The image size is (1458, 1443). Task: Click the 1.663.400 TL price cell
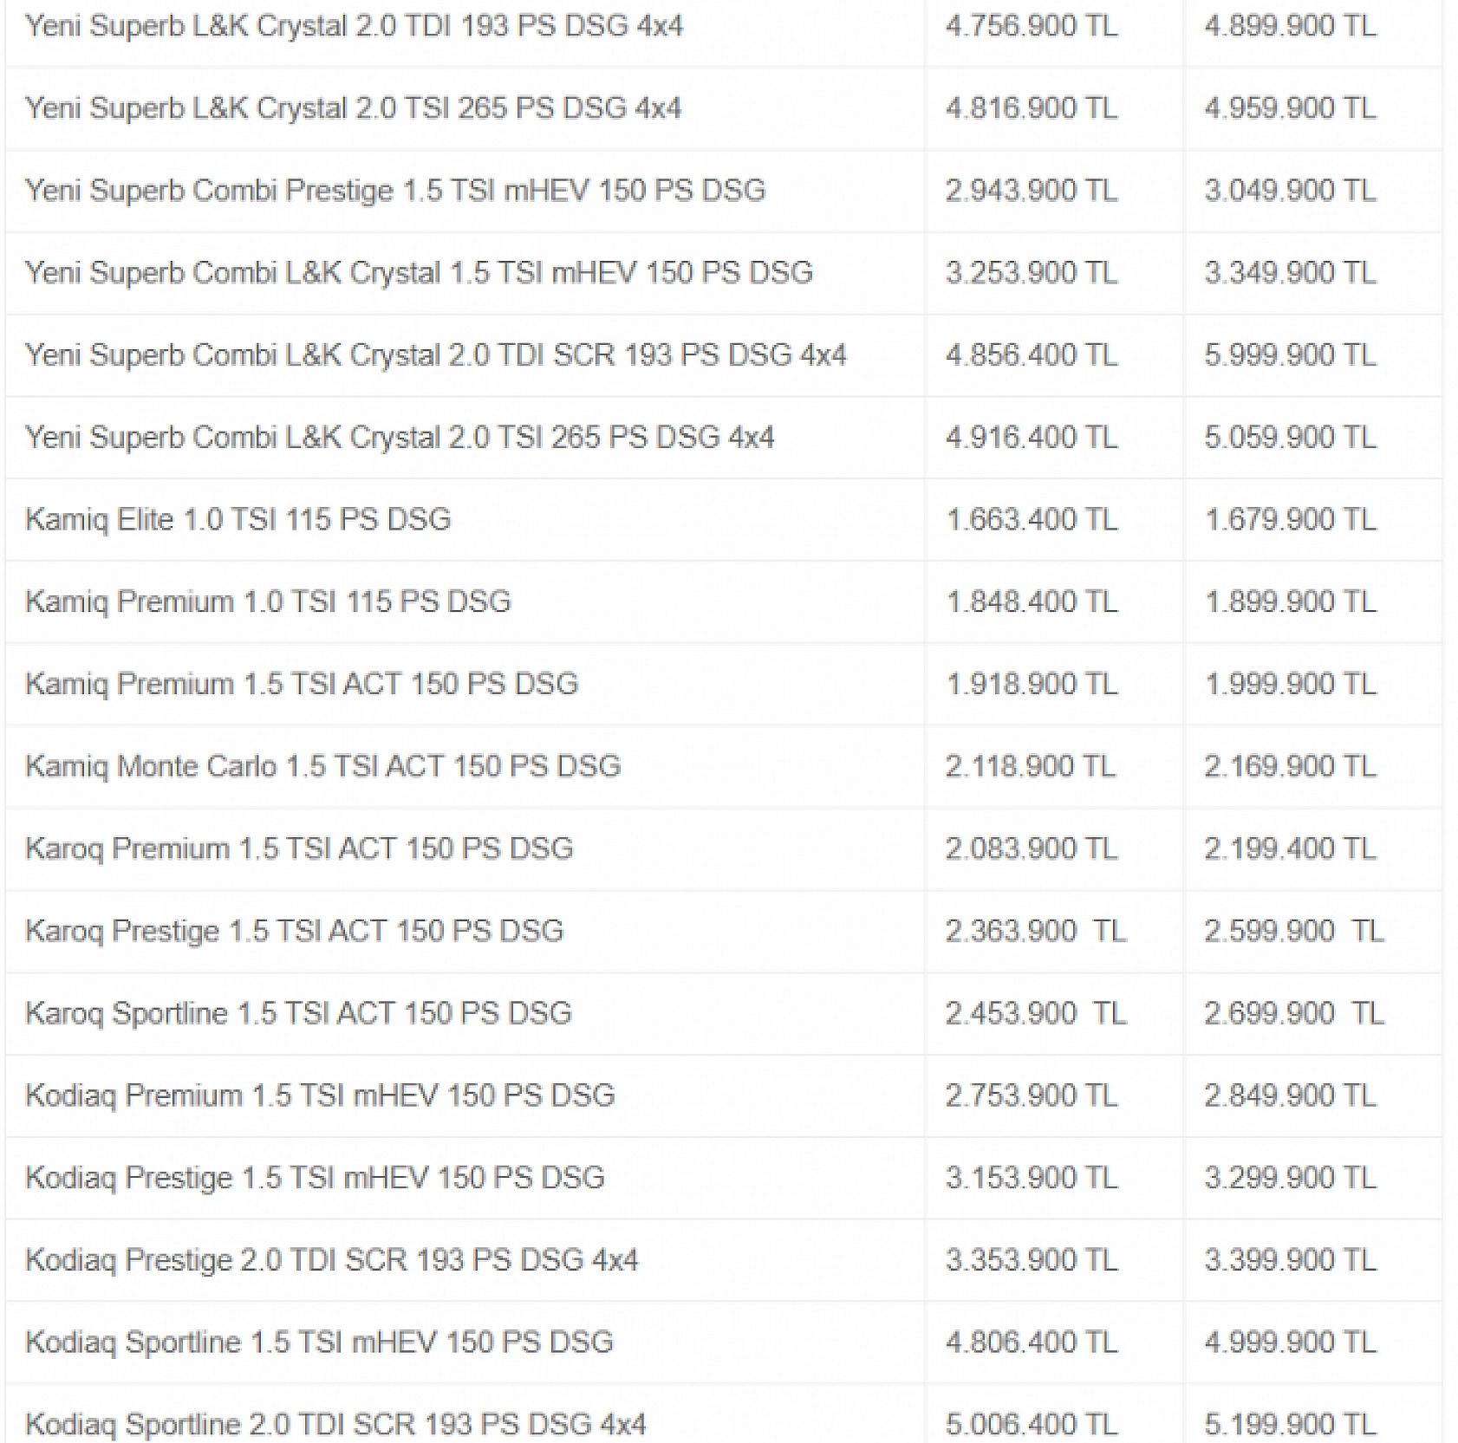(1032, 520)
